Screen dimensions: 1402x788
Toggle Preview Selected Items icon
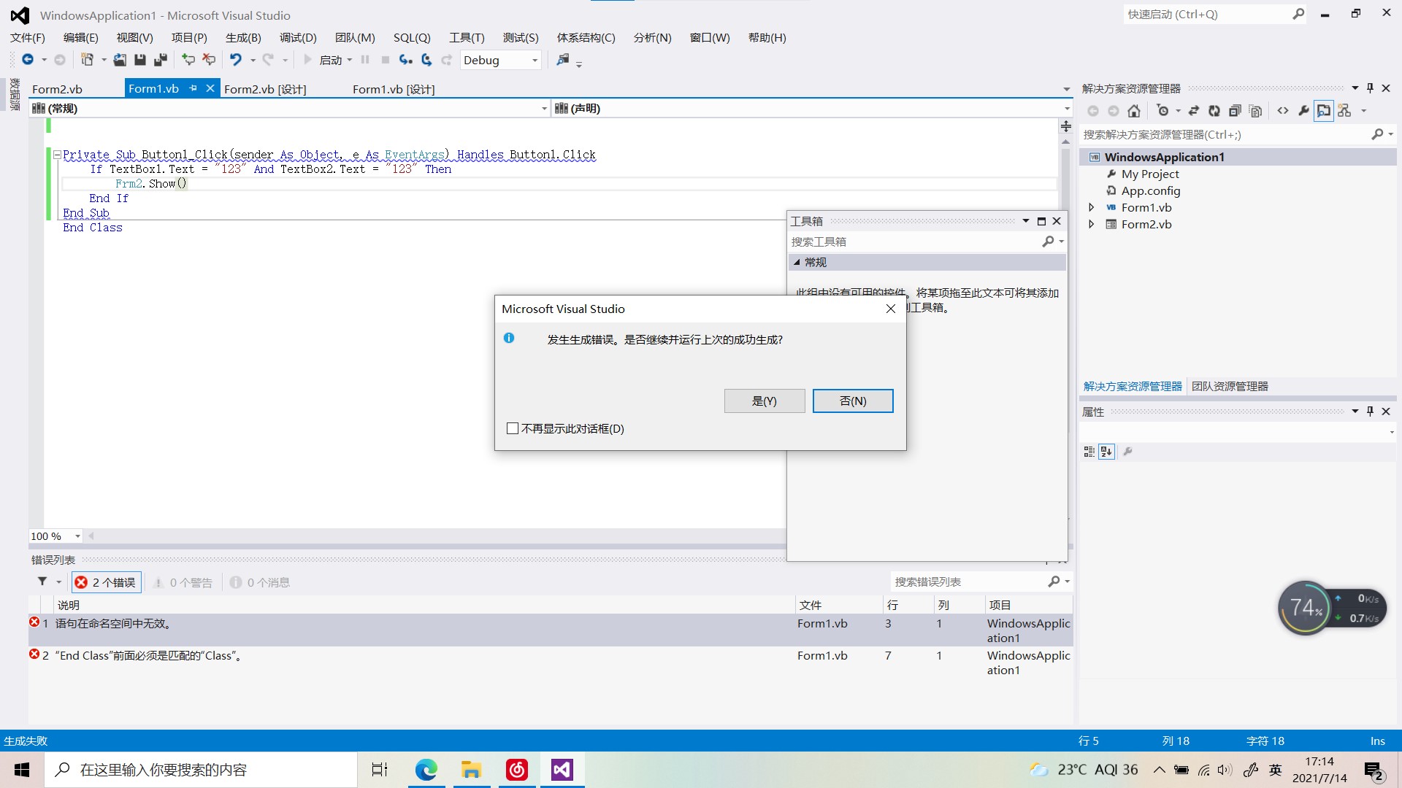tap(1324, 111)
